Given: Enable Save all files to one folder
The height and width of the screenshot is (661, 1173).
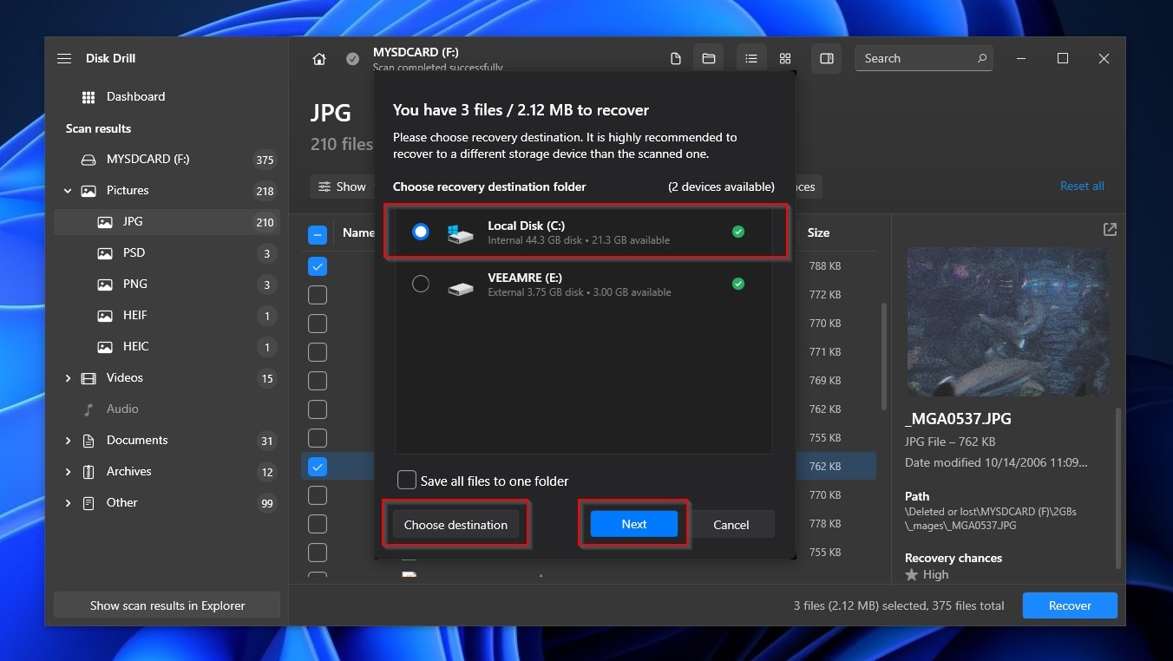Looking at the screenshot, I should point(406,480).
